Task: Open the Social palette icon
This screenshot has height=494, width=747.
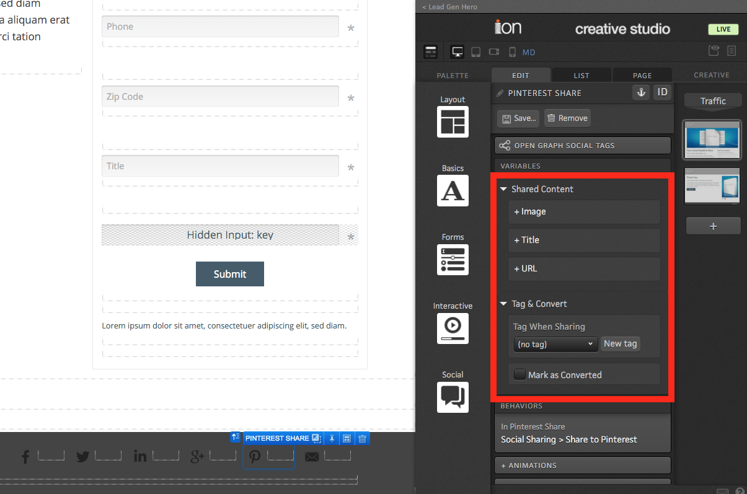Action: pyautogui.click(x=453, y=397)
